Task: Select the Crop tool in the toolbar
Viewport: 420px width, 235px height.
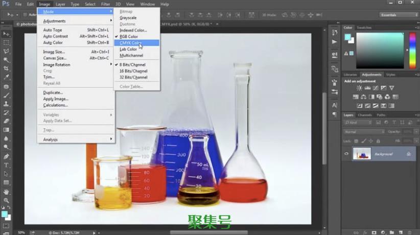Action: [7, 68]
